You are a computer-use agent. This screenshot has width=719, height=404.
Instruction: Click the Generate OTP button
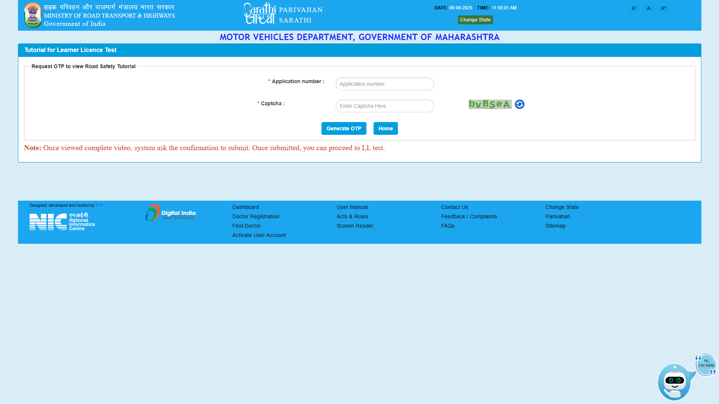[x=344, y=128]
